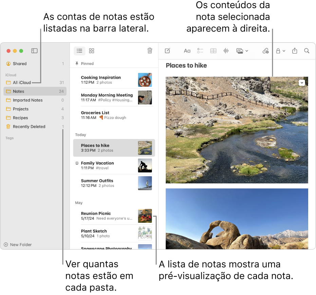Open the river photo's dropdown chevron
Viewport: 316px width, 295px height.
click(302, 82)
